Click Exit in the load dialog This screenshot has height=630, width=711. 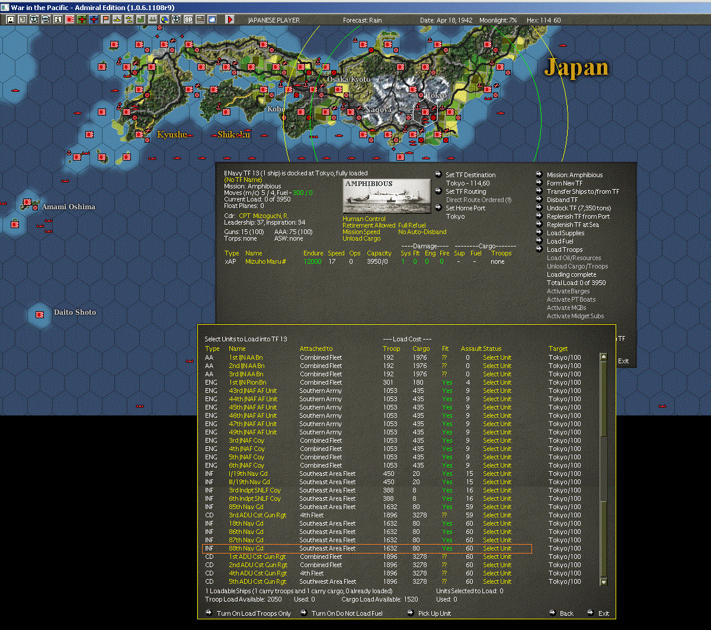click(603, 613)
